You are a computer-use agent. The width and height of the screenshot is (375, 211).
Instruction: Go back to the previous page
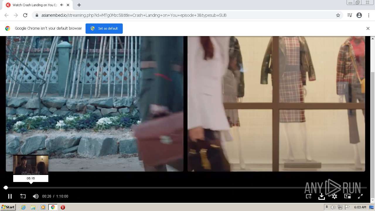coord(6,15)
